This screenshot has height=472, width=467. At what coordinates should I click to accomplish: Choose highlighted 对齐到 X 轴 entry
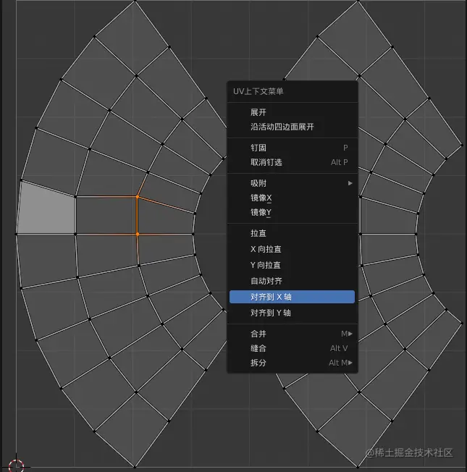coord(292,297)
